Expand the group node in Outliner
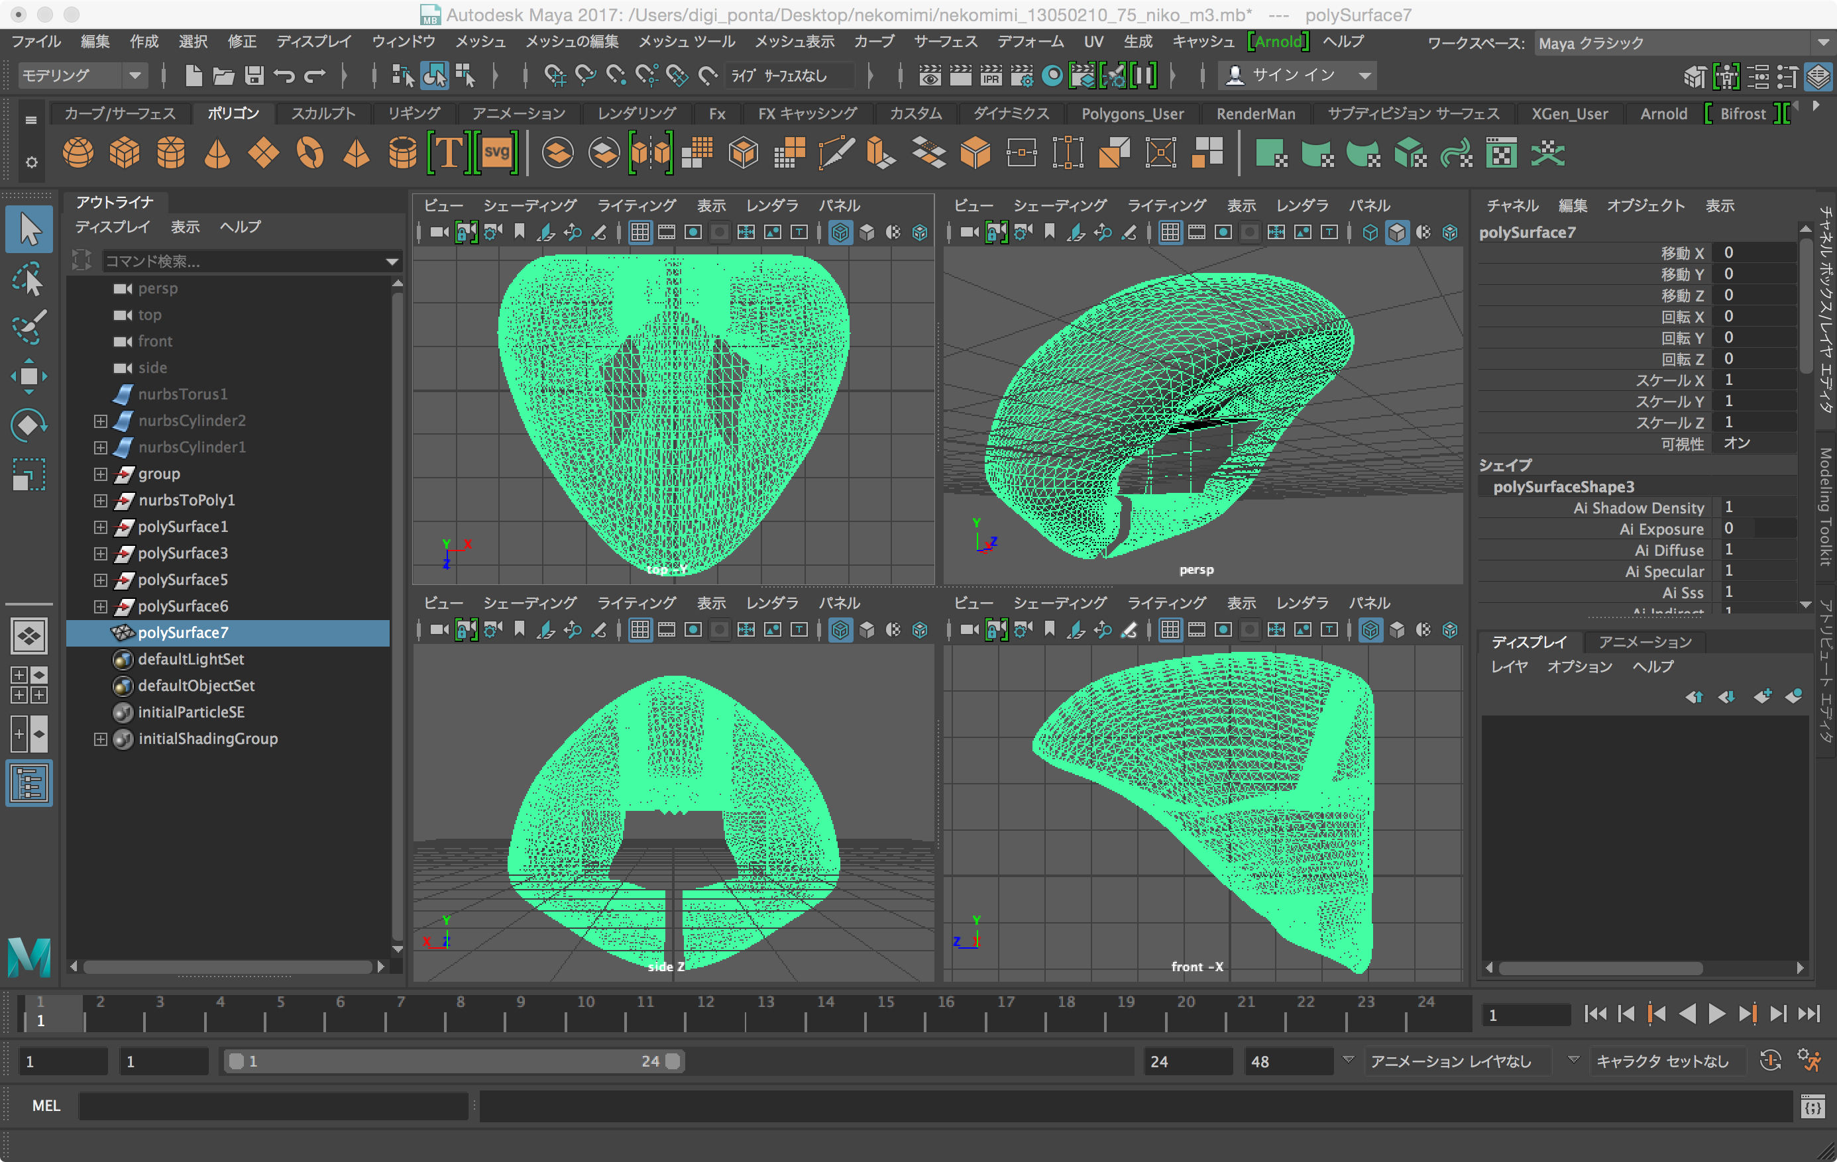This screenshot has height=1162, width=1837. (100, 474)
